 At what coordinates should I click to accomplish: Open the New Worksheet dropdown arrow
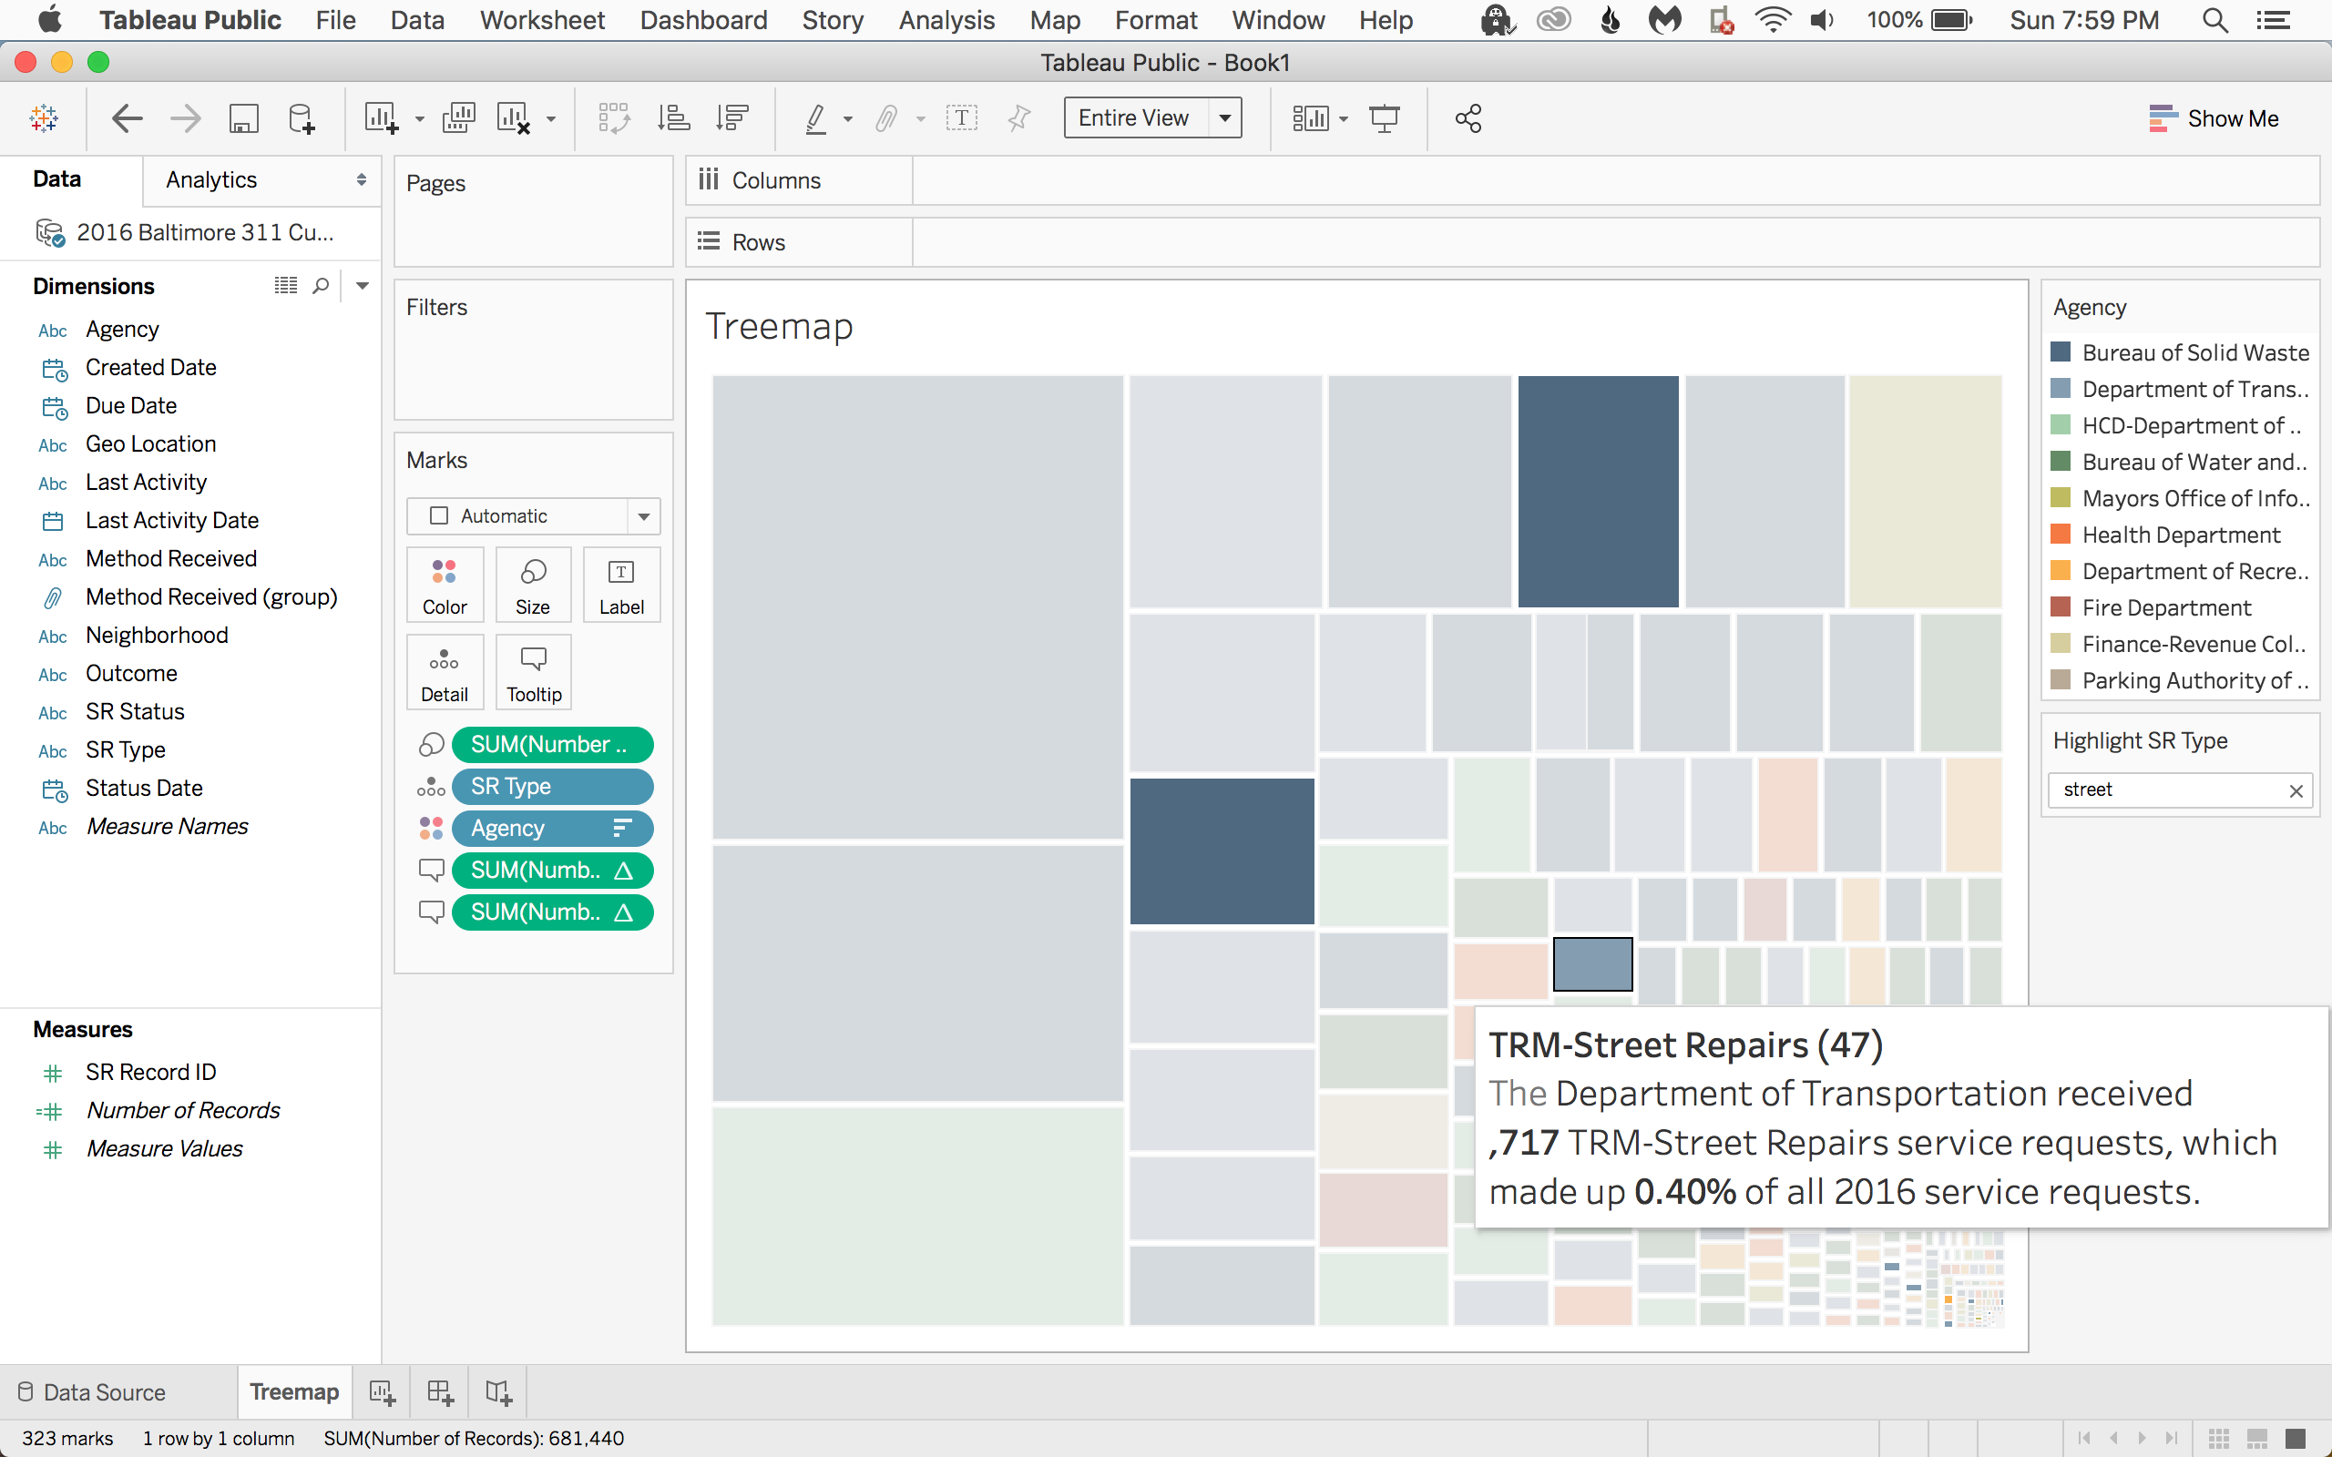pyautogui.click(x=420, y=119)
